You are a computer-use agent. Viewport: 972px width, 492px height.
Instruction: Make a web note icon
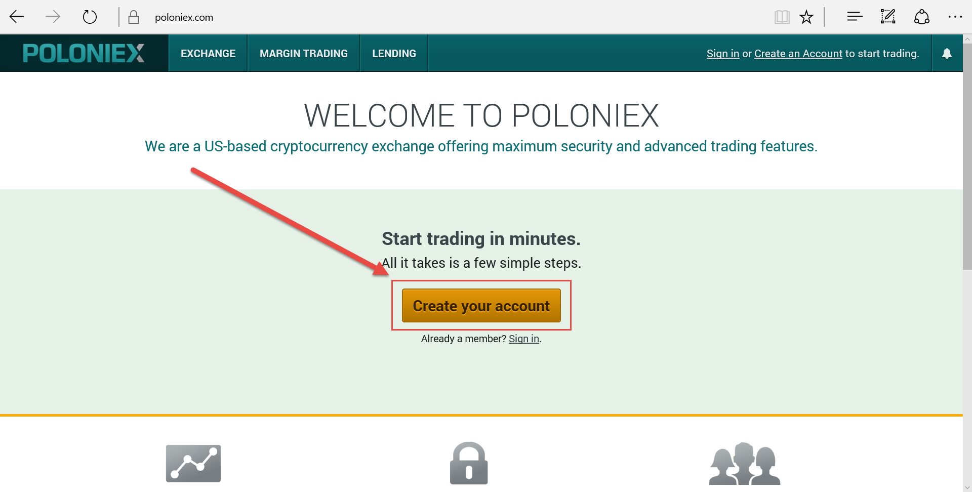(888, 17)
